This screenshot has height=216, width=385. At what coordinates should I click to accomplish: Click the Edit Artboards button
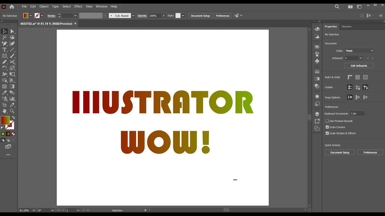[x=359, y=66]
